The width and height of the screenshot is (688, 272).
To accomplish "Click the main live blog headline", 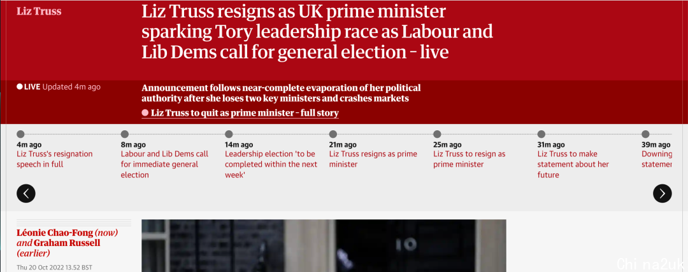I will [x=317, y=32].
